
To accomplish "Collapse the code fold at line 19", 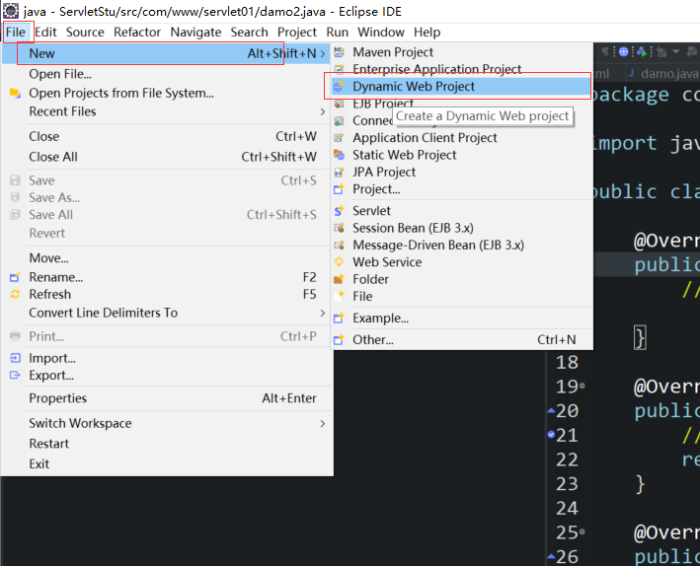I will click(583, 386).
